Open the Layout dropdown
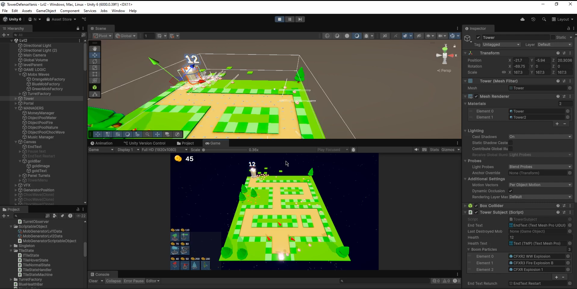 pos(563,19)
